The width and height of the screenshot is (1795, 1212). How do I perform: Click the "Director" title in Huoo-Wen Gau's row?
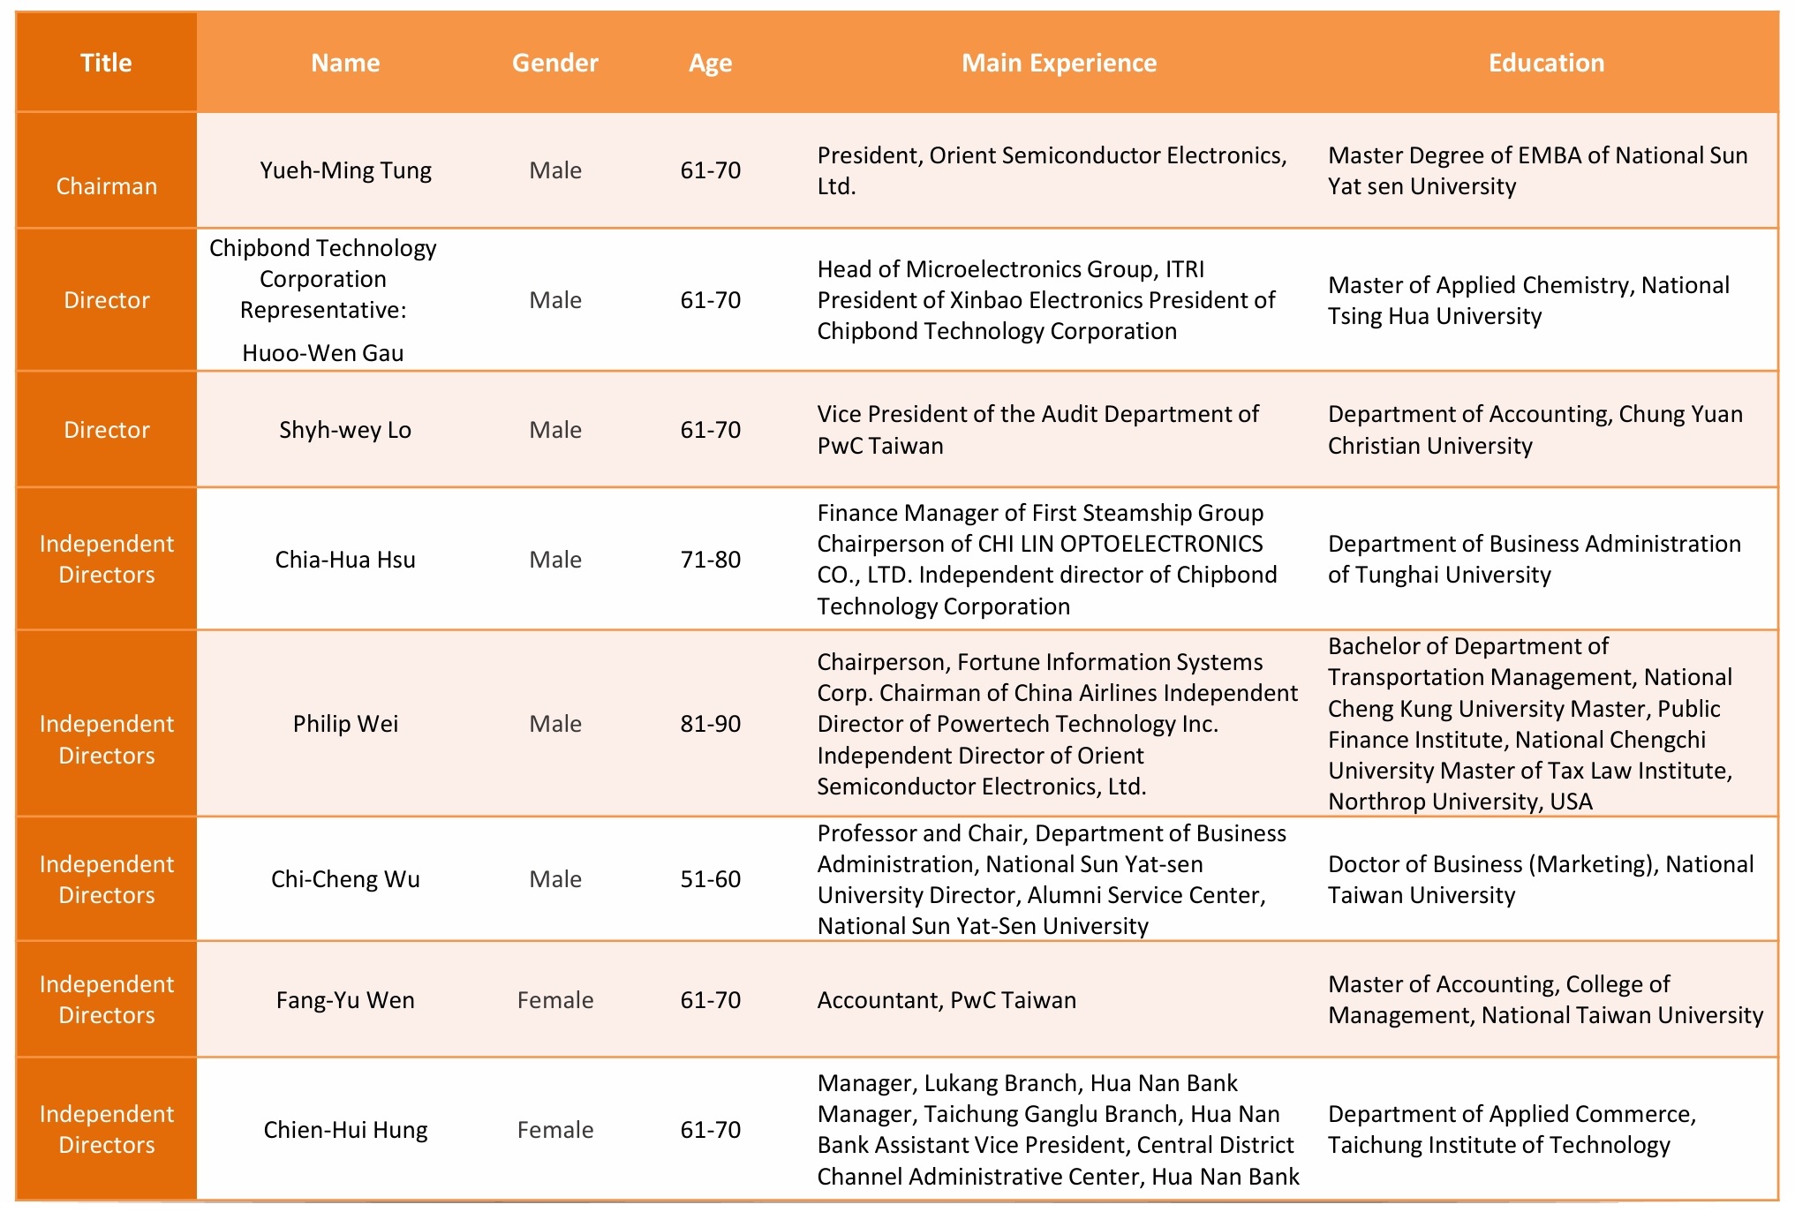tap(107, 300)
